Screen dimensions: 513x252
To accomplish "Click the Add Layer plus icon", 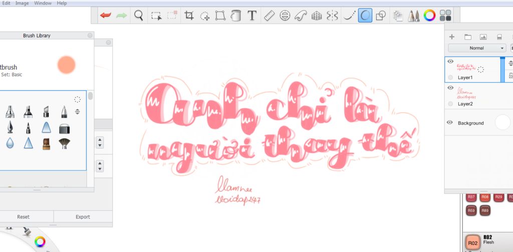I will 452,37.
